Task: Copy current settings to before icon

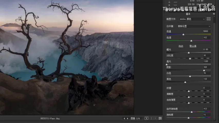Action: tap(155, 118)
